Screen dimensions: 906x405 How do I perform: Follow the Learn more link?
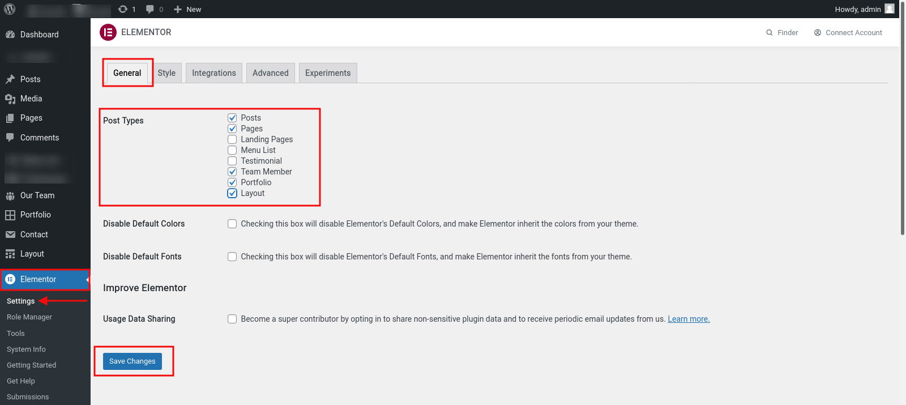click(689, 319)
